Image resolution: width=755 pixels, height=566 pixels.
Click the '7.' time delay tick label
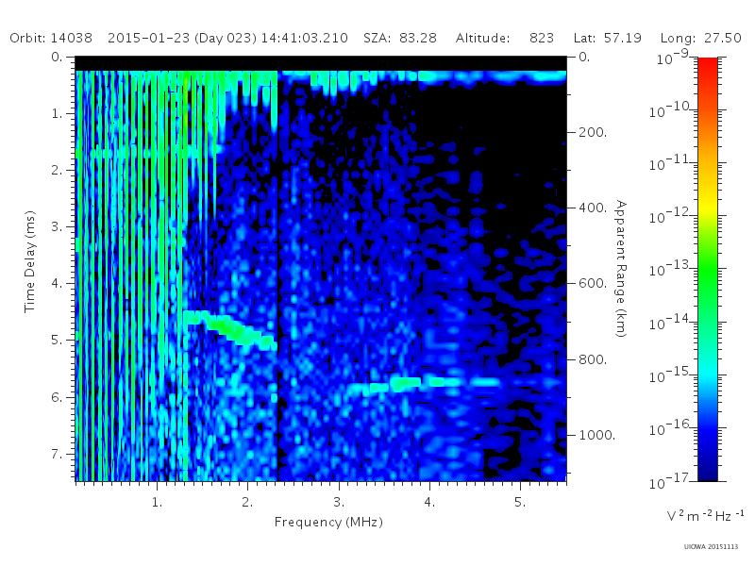57,454
